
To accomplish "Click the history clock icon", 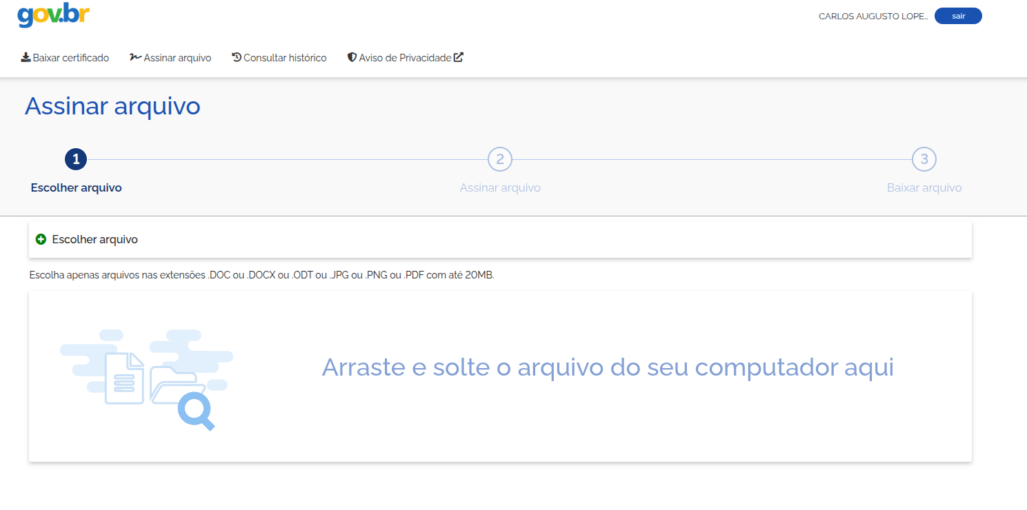I will (x=237, y=57).
